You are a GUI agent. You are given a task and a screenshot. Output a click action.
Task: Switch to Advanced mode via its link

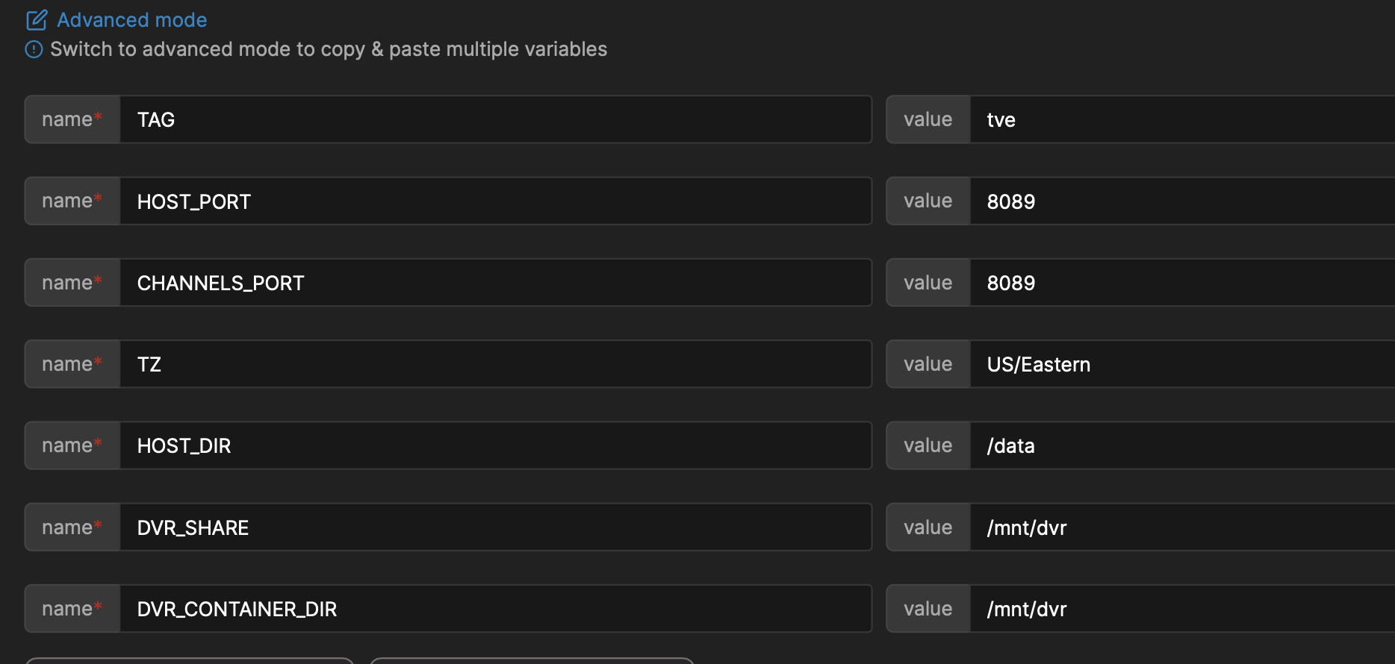click(x=131, y=20)
